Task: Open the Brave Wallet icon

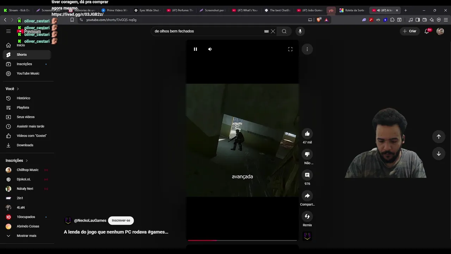Action: [425, 20]
